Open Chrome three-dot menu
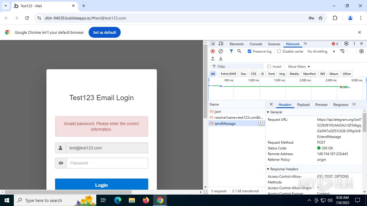 click(x=361, y=18)
